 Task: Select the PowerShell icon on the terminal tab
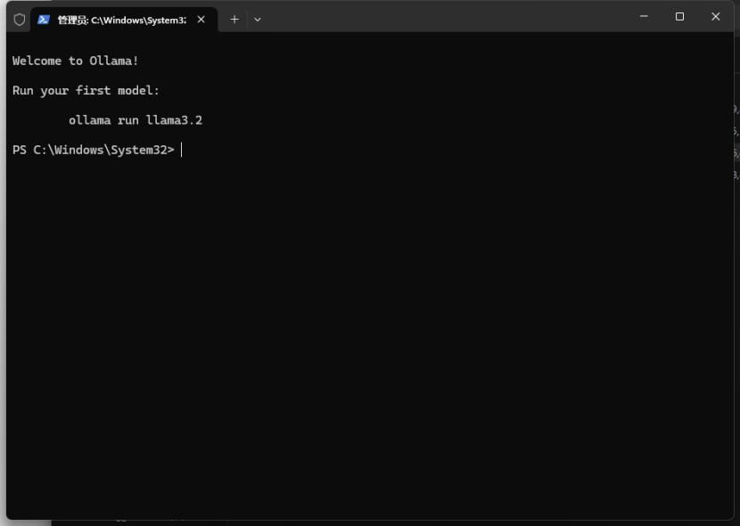(x=42, y=18)
